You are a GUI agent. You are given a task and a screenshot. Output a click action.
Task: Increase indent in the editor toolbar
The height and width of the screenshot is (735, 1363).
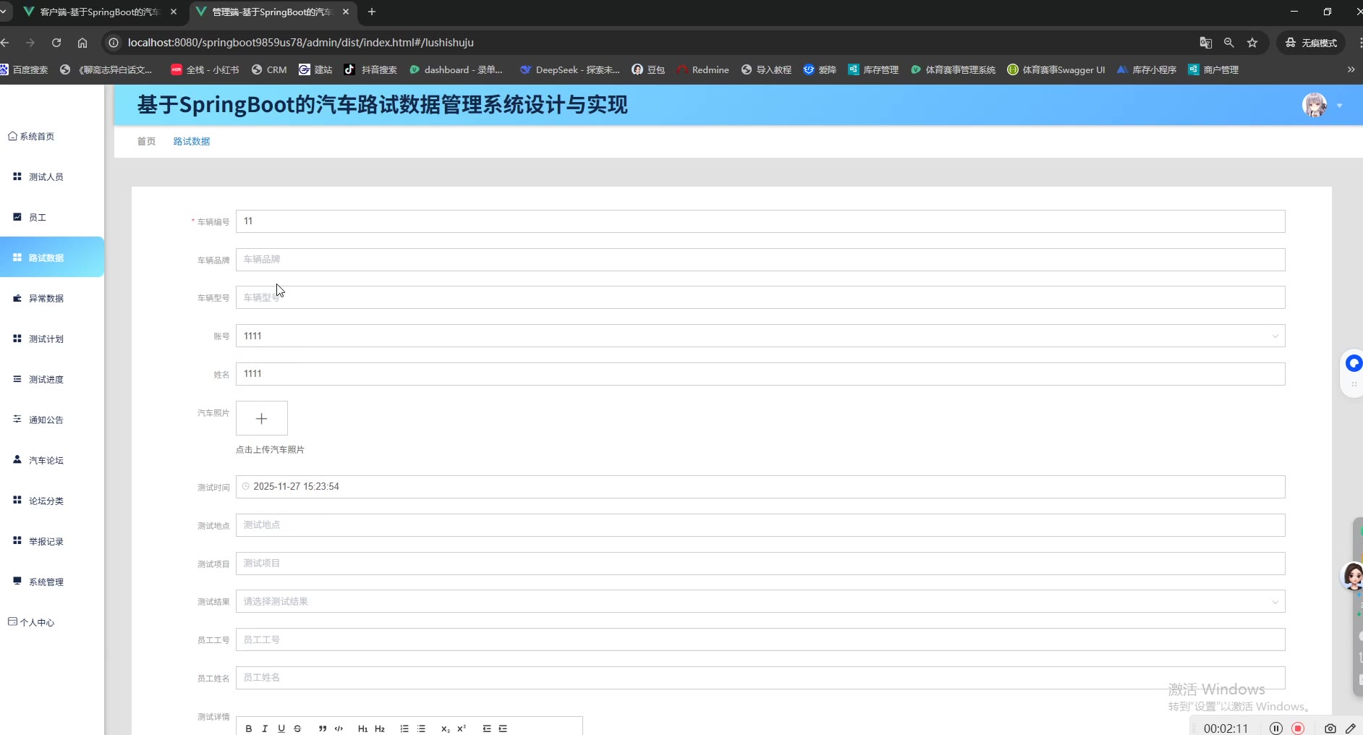tap(503, 728)
